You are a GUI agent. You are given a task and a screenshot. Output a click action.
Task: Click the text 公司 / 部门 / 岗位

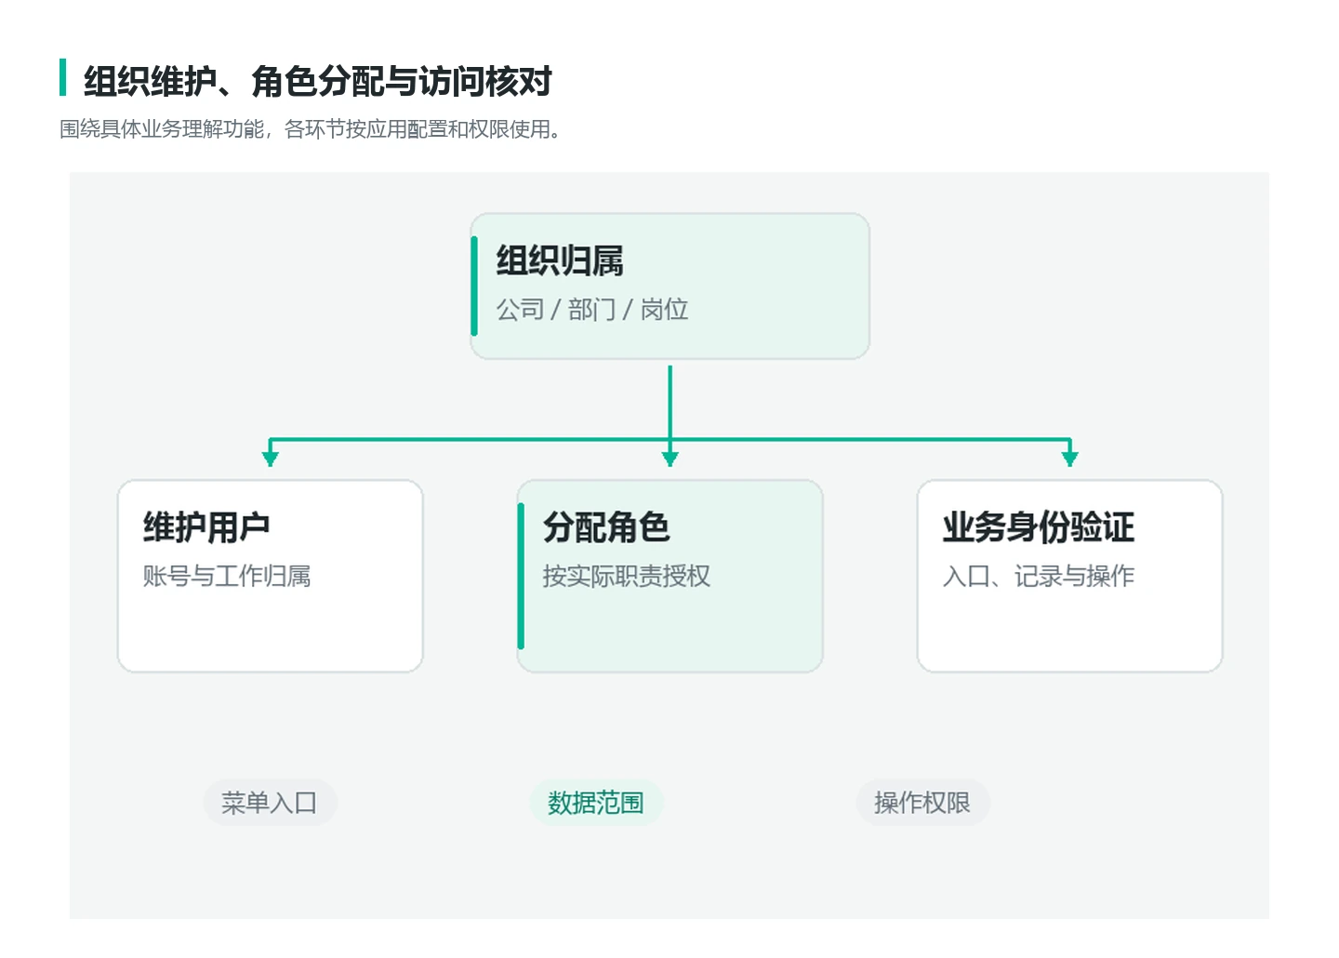(592, 309)
